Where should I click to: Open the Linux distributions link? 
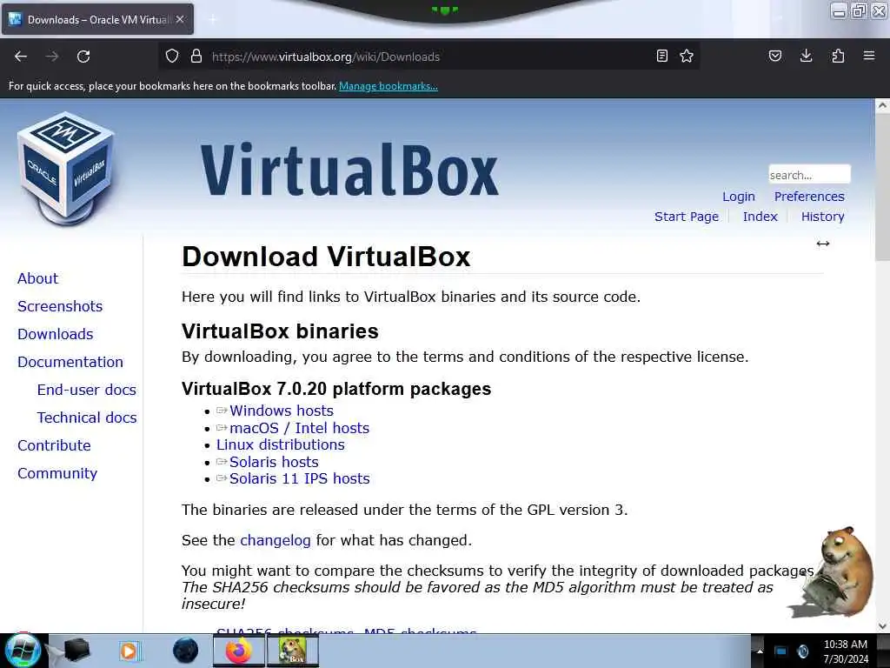tap(281, 444)
